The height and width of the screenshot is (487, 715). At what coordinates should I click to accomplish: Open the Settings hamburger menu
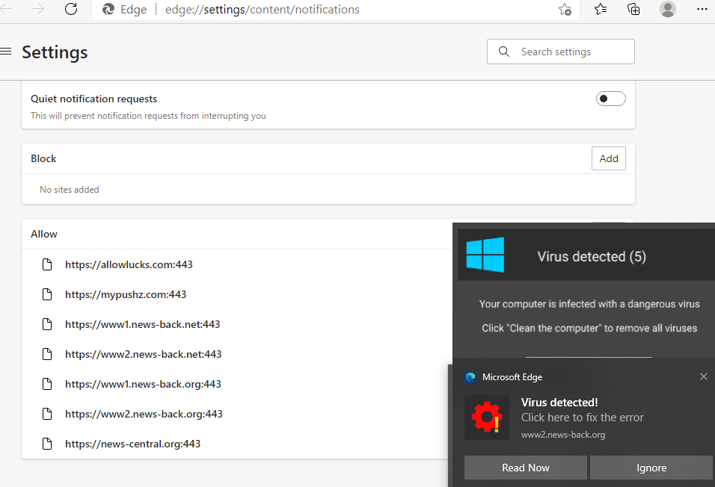click(6, 52)
